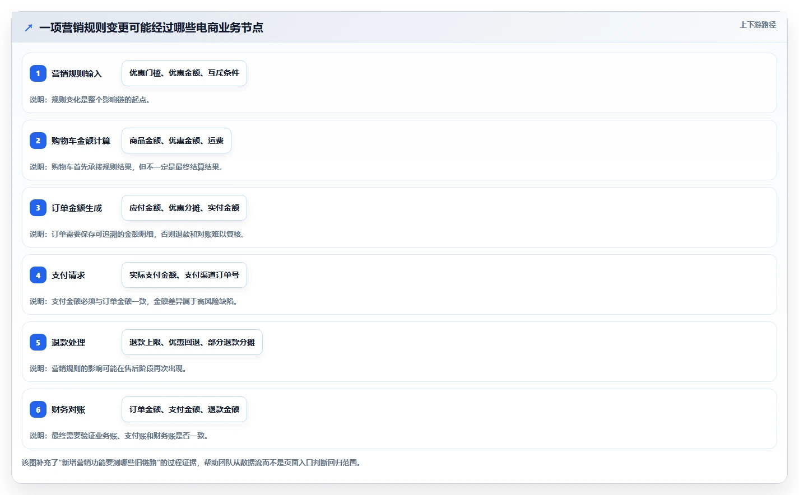Screen dimensions: 799x495
Task: Click the note about 购物车首先承接规则结果
Action: coord(127,167)
